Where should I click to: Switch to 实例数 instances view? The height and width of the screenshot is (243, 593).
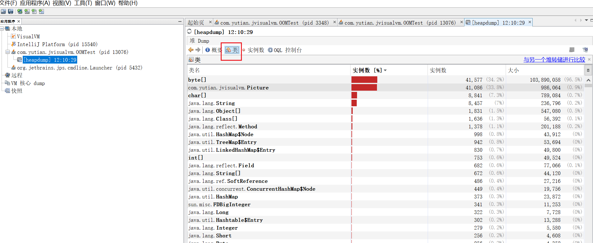253,50
